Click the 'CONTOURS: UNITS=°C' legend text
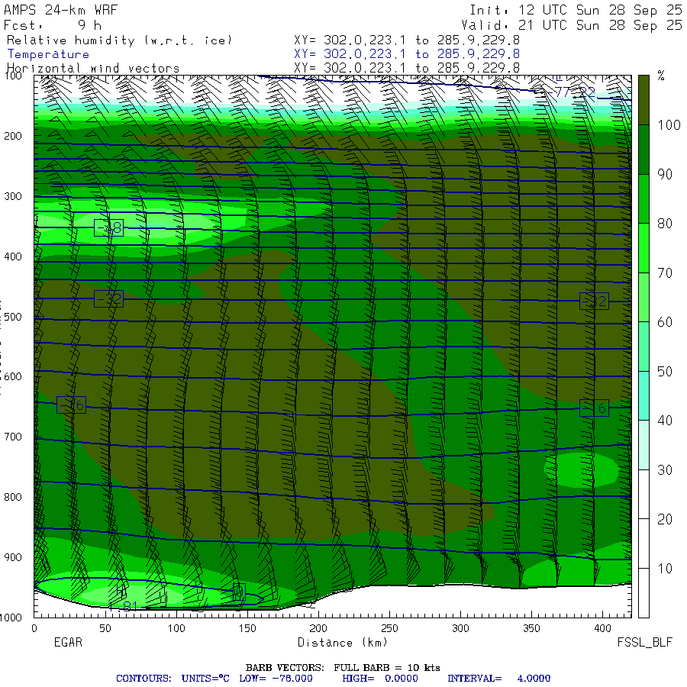This screenshot has height=687, width=687. (173, 679)
